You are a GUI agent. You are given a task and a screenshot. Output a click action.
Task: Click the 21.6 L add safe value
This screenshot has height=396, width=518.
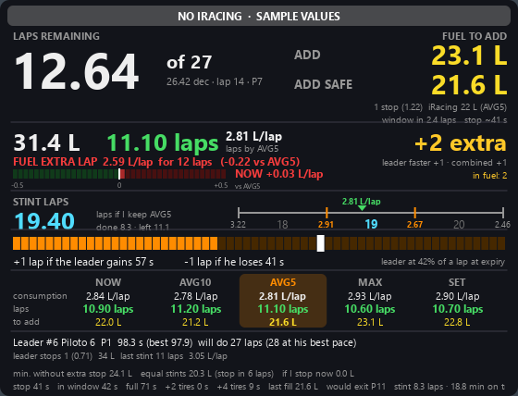469,85
